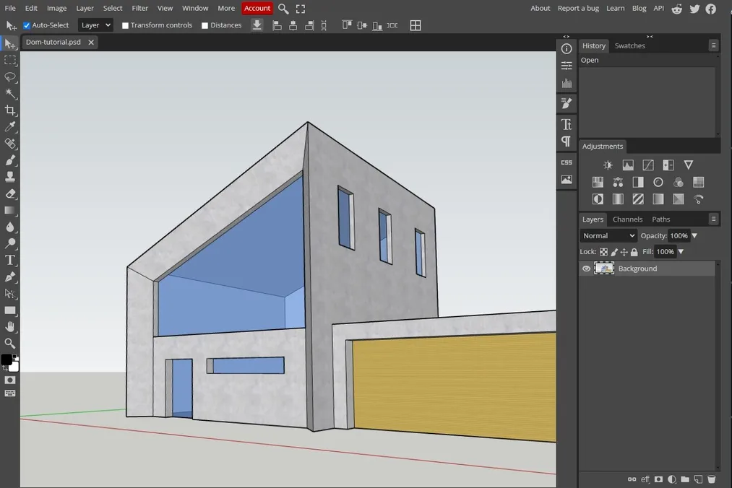The height and width of the screenshot is (488, 732).
Task: Enable Transform controls
Action: tap(126, 25)
